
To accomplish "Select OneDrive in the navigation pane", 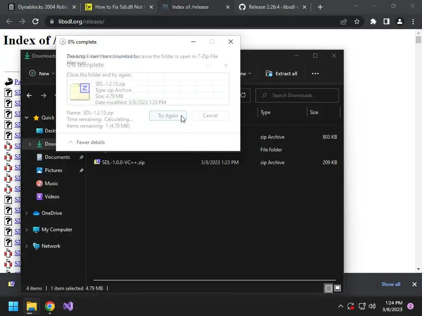I will [52, 213].
